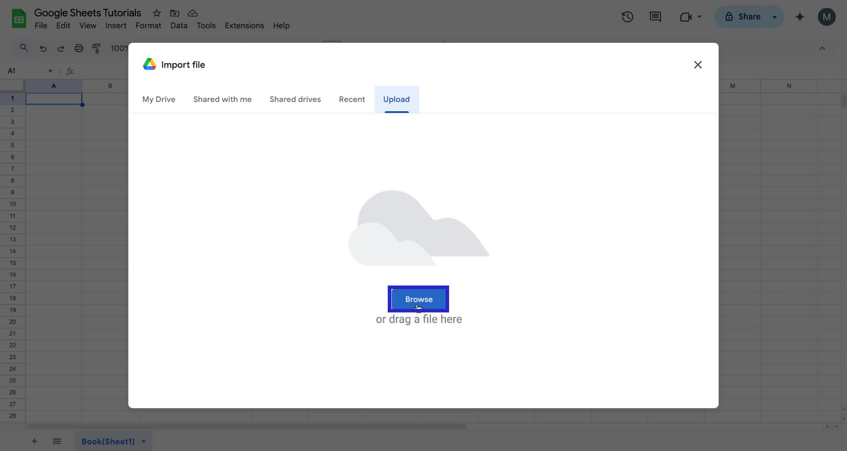
Task: Click the Gemini sparkle icon
Action: [x=800, y=17]
